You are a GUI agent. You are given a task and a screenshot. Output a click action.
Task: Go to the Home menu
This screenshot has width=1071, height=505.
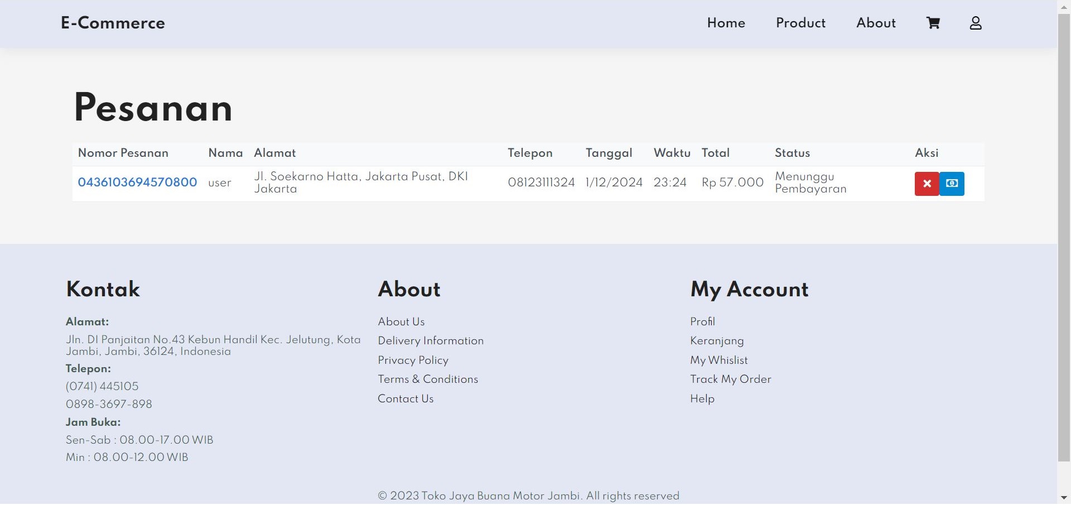(x=726, y=23)
